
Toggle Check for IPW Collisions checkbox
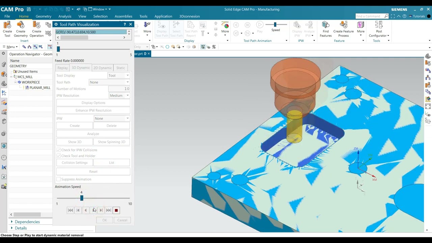(x=58, y=150)
